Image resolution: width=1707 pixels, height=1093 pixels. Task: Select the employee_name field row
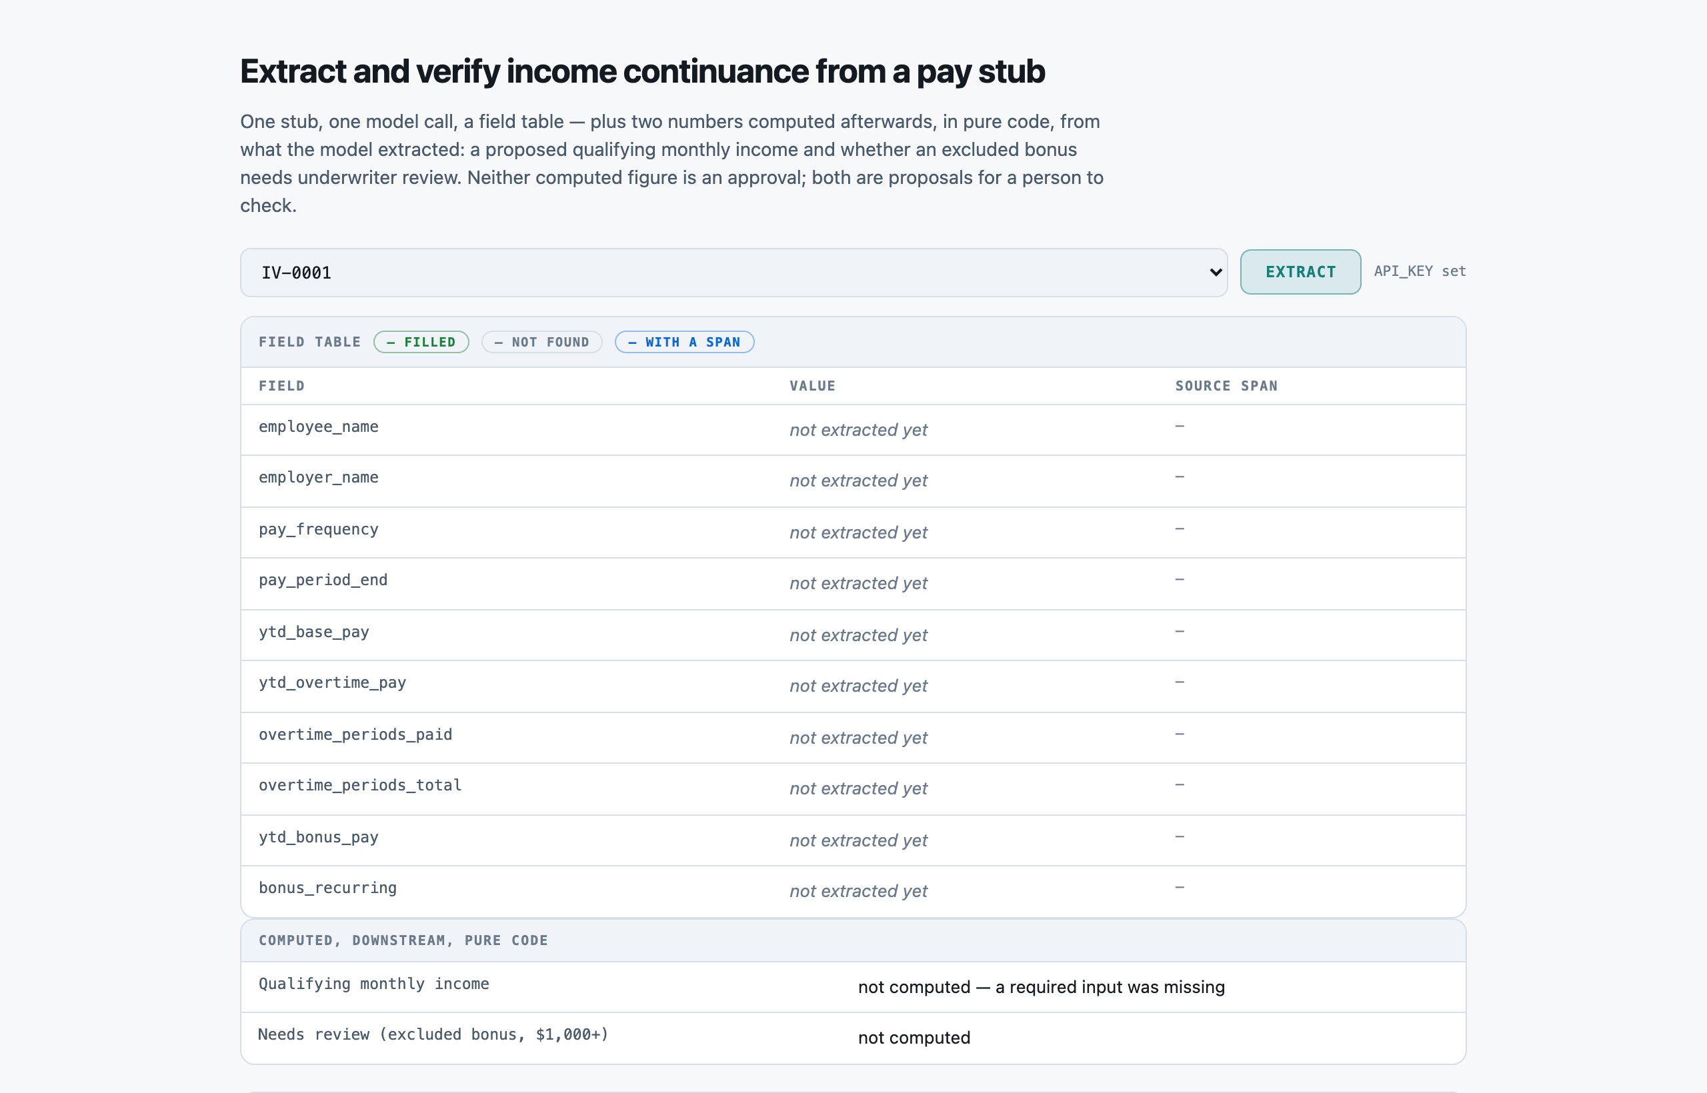853,429
